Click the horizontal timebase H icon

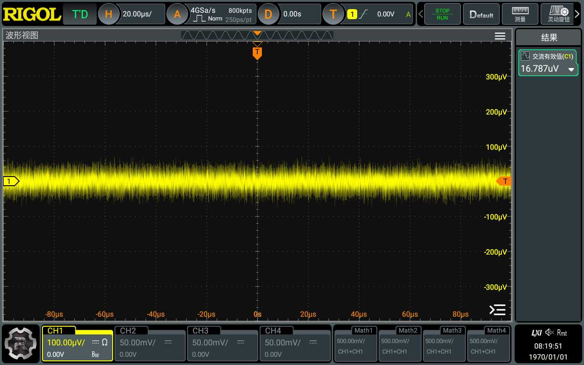[109, 14]
